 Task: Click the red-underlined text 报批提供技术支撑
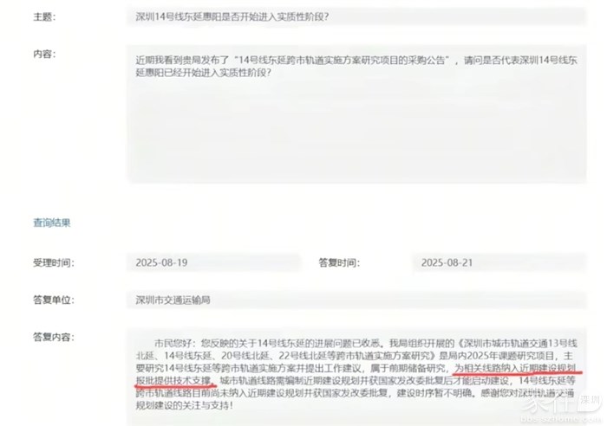point(173,381)
